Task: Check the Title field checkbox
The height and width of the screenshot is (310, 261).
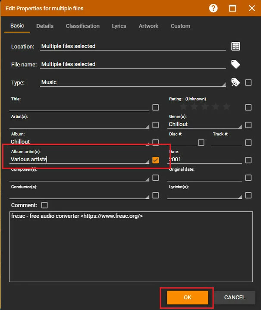Action: (x=156, y=107)
